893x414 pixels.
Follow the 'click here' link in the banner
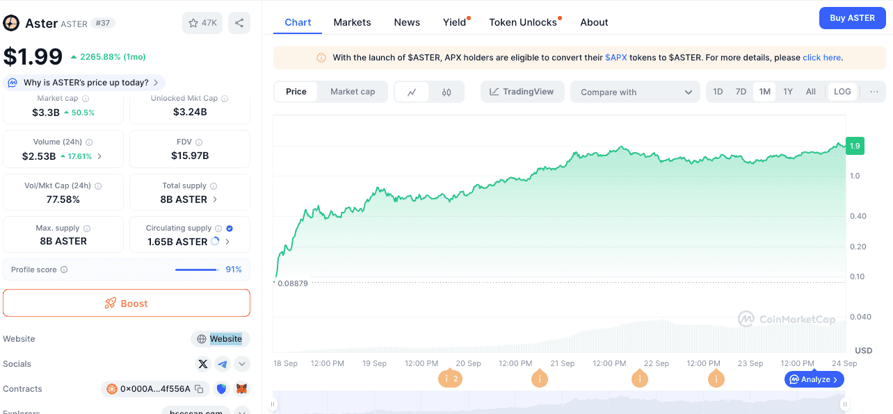point(822,58)
